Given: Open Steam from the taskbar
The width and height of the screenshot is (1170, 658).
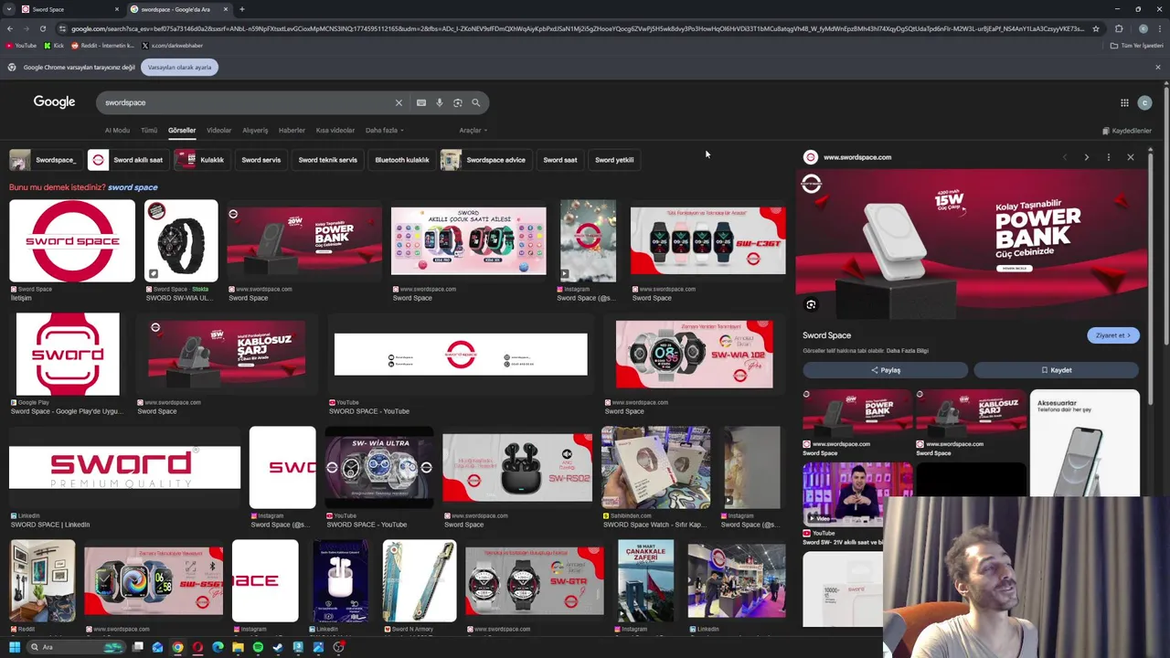Looking at the screenshot, I should [x=278, y=647].
